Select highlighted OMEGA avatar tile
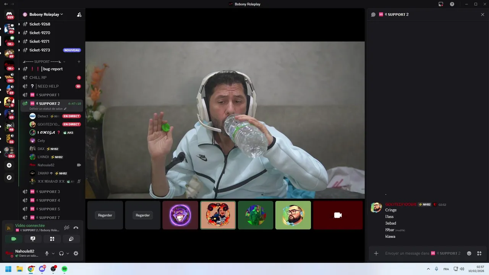489x275 pixels. click(x=218, y=215)
